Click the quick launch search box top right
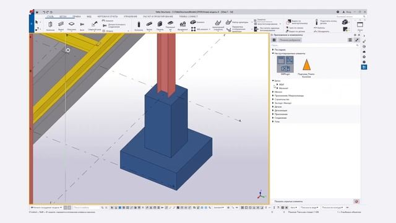 [x=351, y=17]
